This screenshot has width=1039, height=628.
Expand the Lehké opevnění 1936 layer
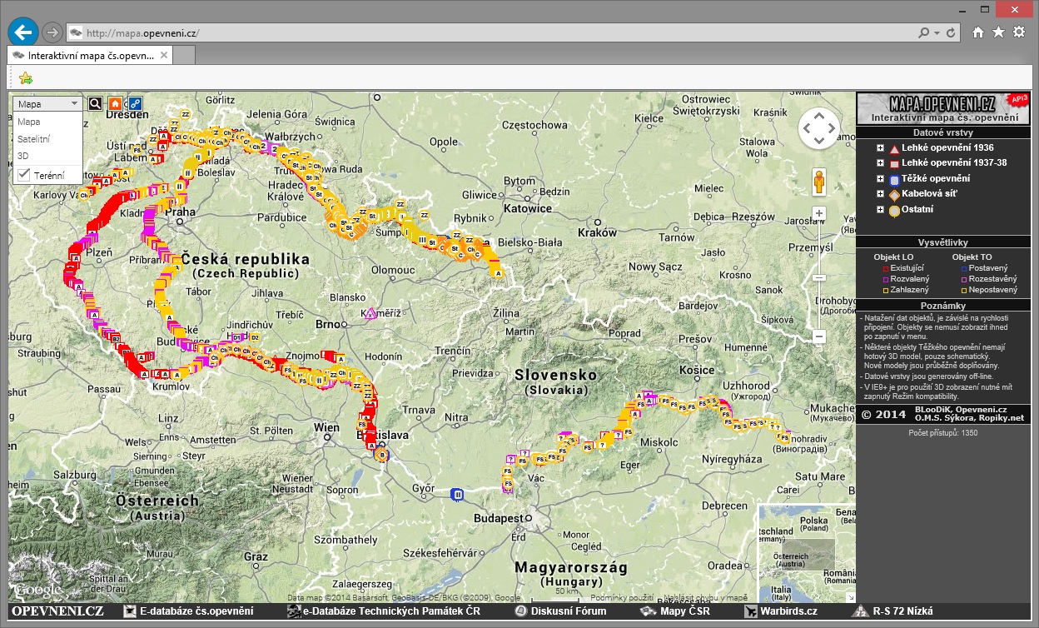tap(880, 148)
